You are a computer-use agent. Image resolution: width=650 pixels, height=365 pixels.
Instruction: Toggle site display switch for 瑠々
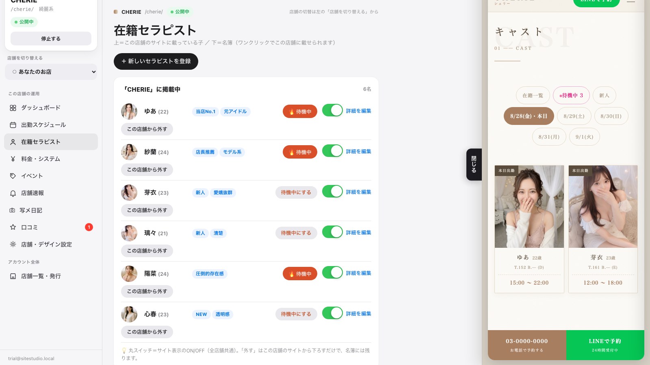[333, 232]
